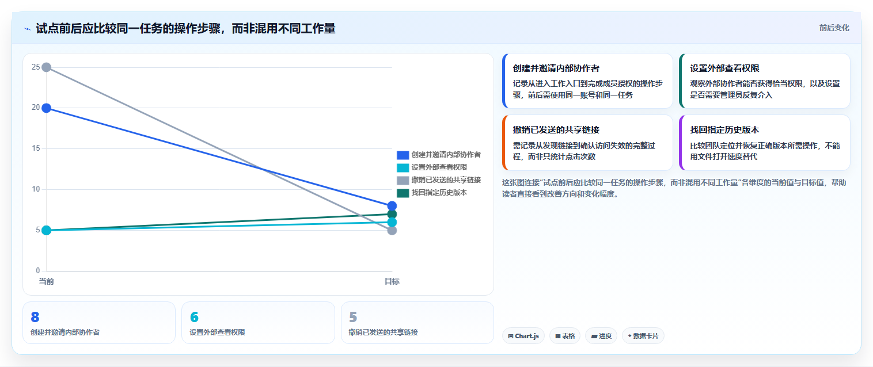Click the lightning icon beside the title
The height and width of the screenshot is (367, 873).
pos(27,29)
